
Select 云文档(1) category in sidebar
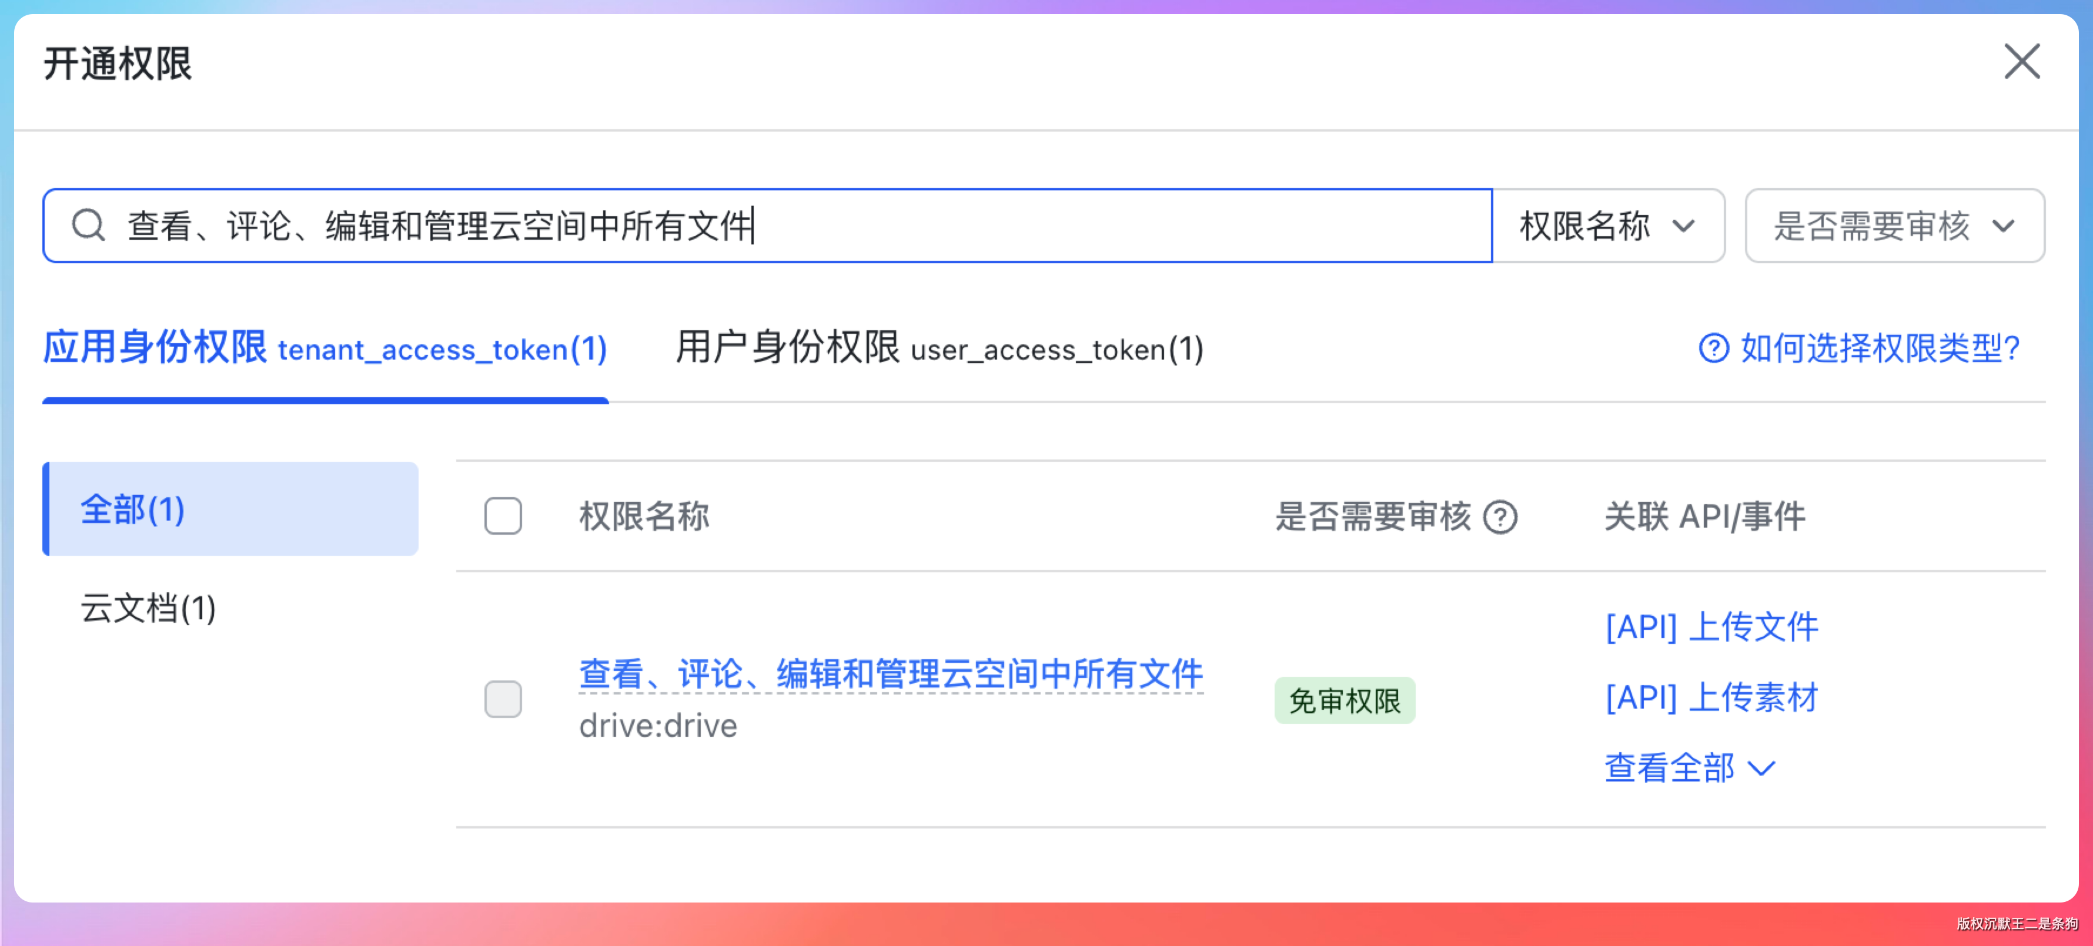(149, 608)
